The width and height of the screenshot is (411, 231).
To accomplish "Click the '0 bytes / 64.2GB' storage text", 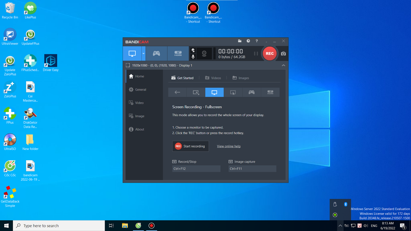I will click(232, 57).
